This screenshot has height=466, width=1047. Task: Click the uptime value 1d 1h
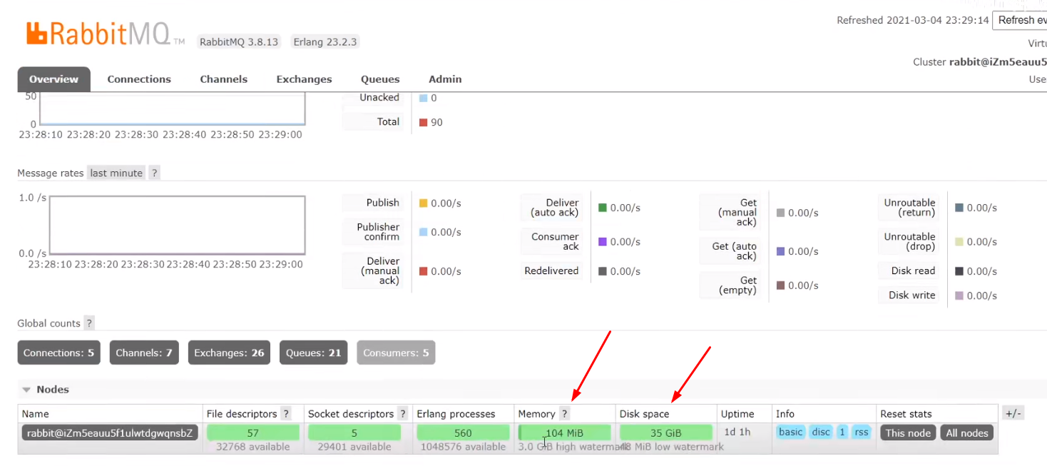coord(736,432)
